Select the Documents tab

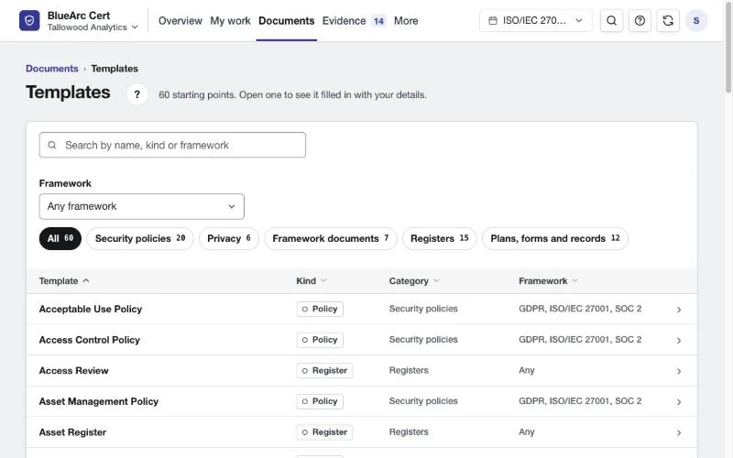coord(287,20)
